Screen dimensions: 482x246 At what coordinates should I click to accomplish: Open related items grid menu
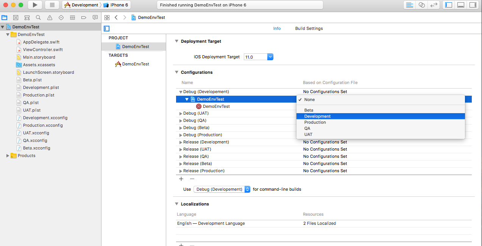coord(107,17)
